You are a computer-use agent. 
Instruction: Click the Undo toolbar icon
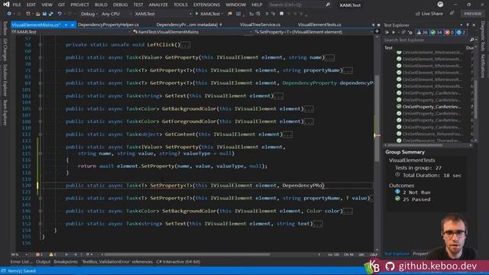point(60,14)
